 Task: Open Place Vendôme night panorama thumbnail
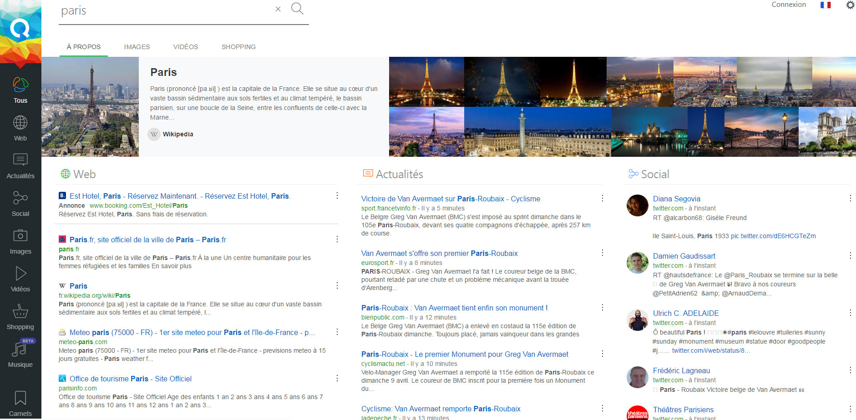[x=537, y=132]
